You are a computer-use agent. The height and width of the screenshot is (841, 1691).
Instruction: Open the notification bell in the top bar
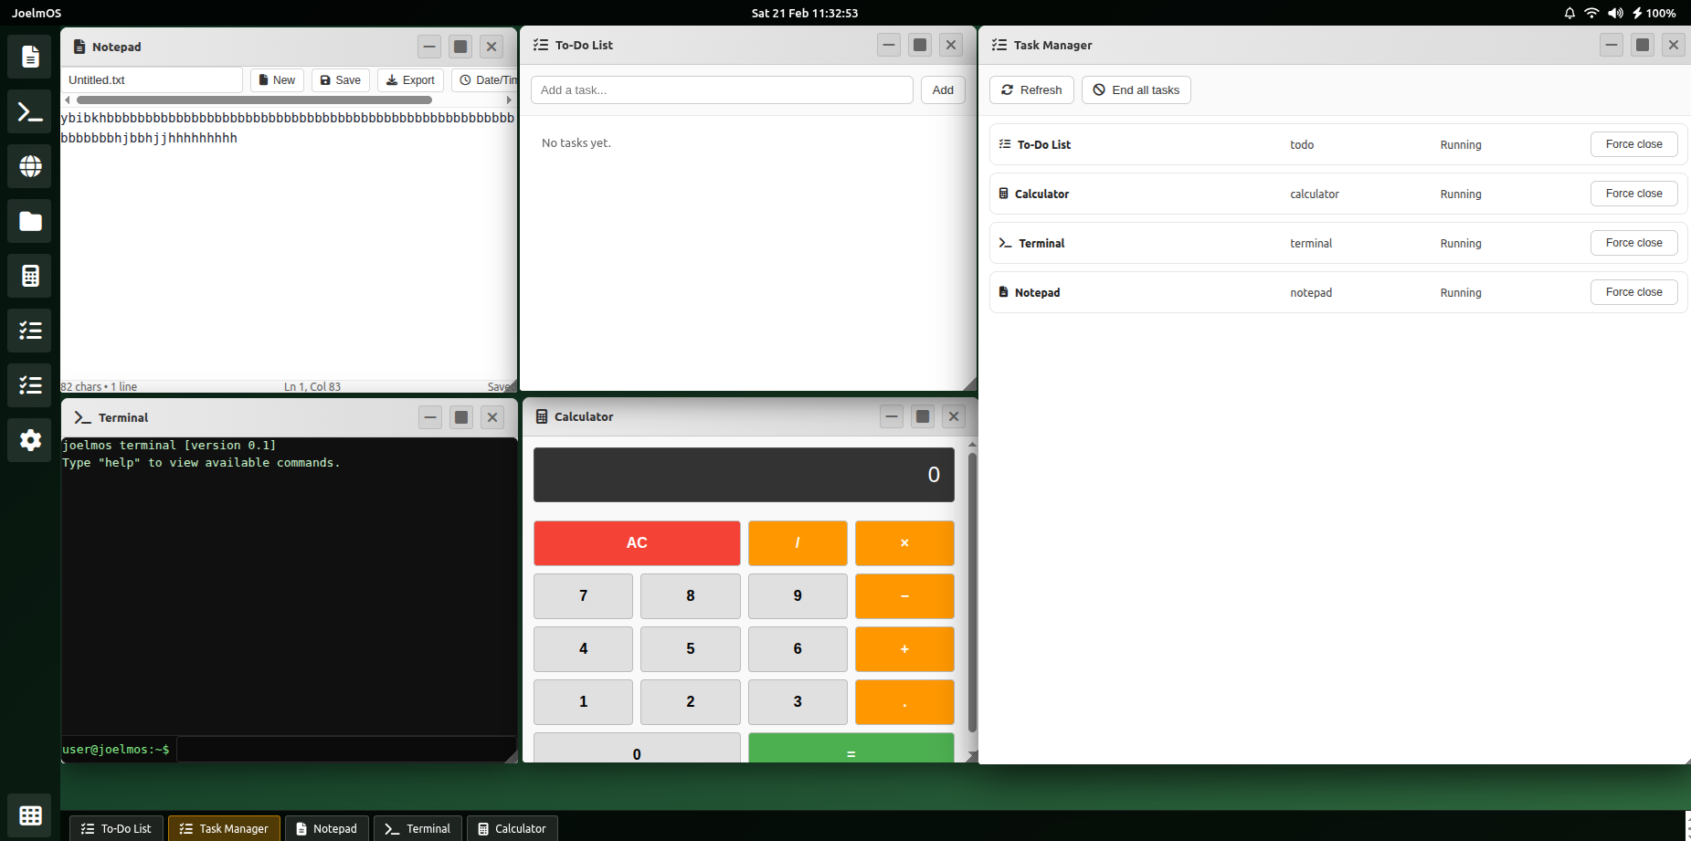coord(1569,13)
